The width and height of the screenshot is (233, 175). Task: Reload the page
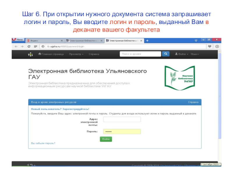click(x=29, y=46)
